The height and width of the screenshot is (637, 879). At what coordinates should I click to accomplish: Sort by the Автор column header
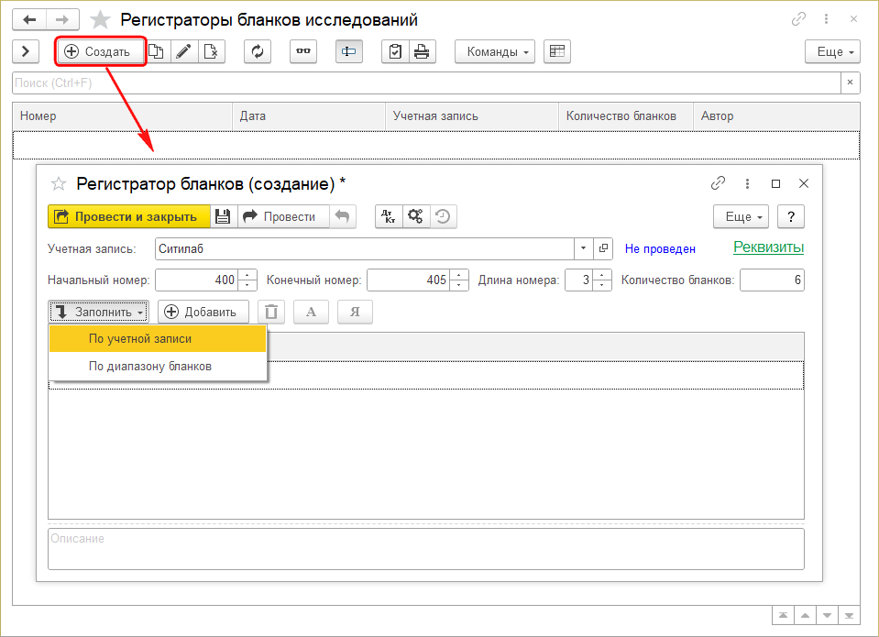(776, 116)
